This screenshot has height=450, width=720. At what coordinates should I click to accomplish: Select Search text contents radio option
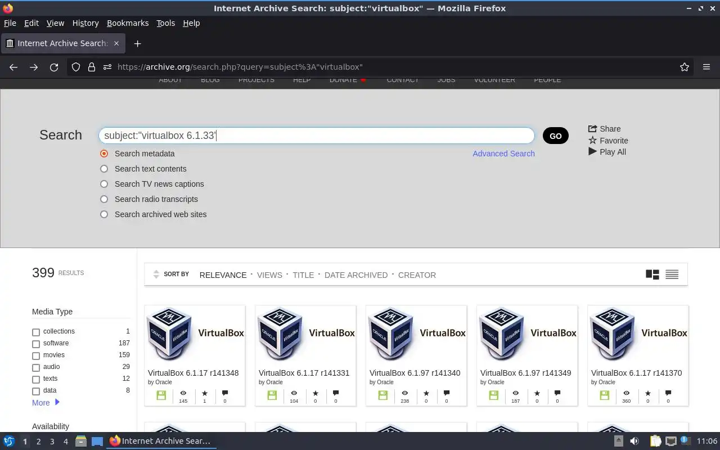pyautogui.click(x=104, y=169)
